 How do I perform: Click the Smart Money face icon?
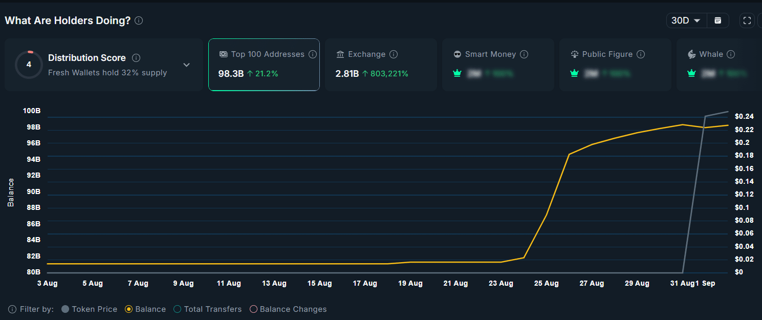point(458,54)
